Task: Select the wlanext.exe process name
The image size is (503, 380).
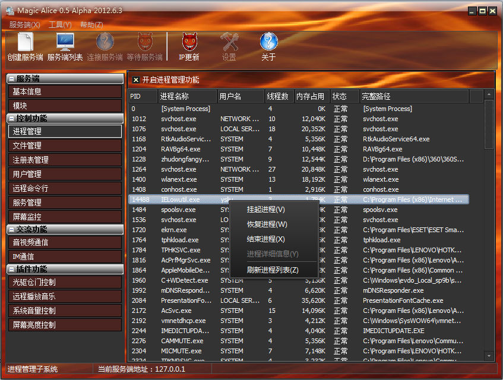Action: (x=179, y=179)
